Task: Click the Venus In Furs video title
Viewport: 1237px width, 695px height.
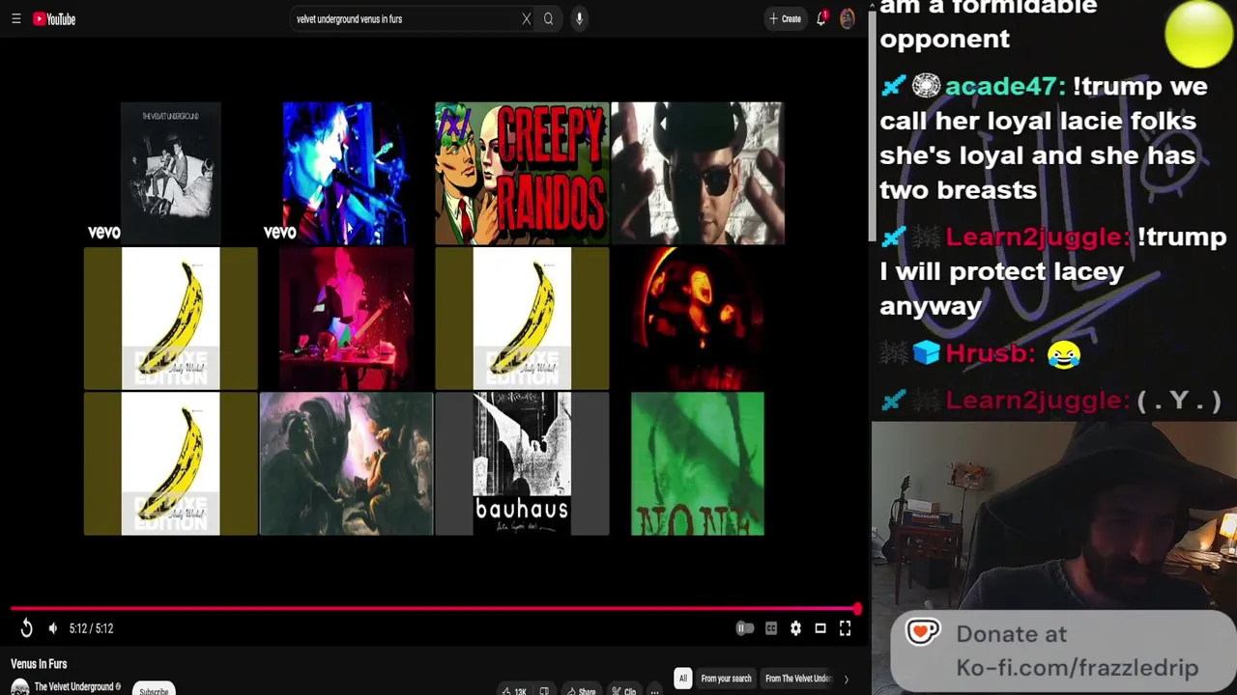Action: (x=39, y=664)
